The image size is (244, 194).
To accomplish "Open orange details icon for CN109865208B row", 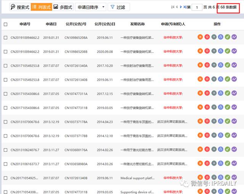I will click(x=200, y=51).
